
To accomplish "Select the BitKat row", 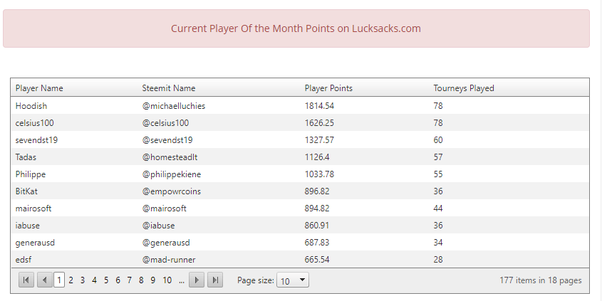I will pyautogui.click(x=27, y=191).
